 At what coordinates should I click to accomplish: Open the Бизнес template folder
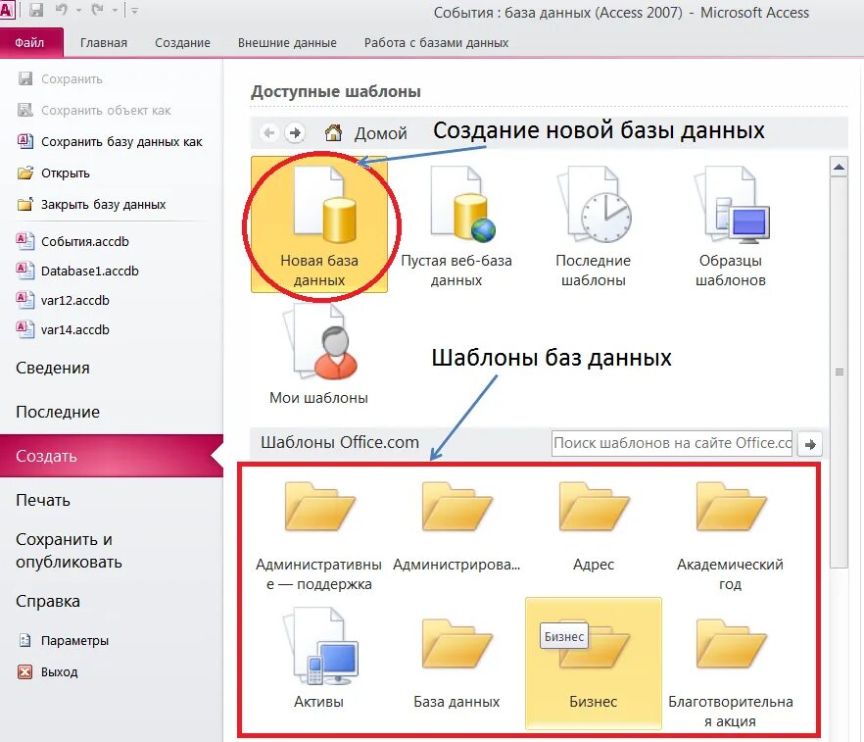(594, 664)
